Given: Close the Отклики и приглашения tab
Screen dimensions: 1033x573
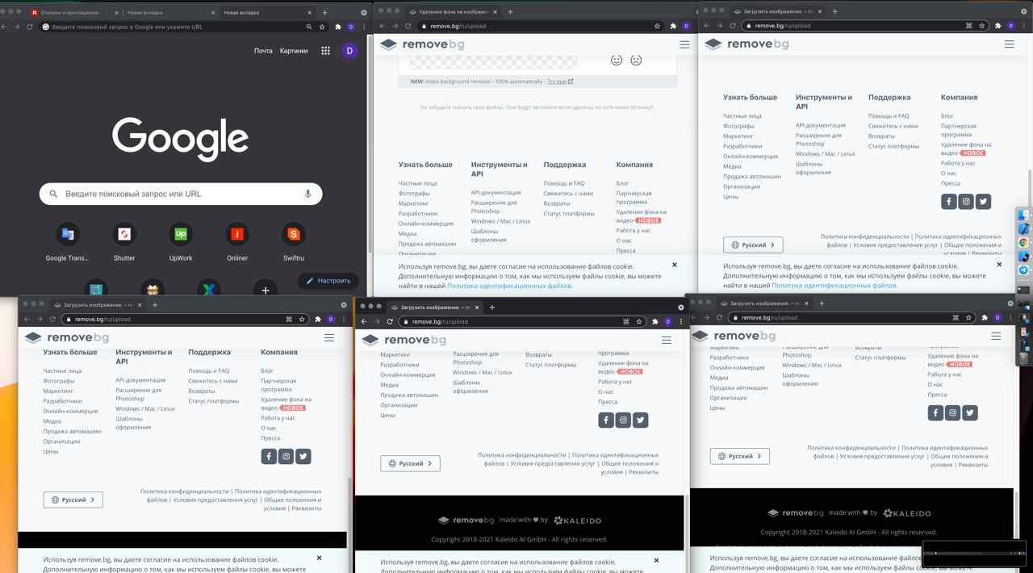Looking at the screenshot, I should pos(115,12).
